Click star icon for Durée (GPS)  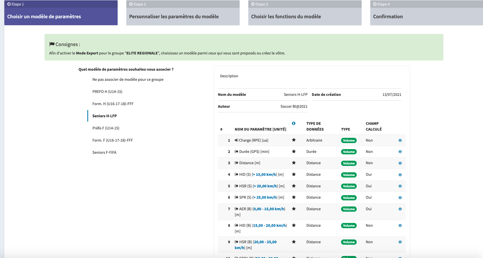pyautogui.click(x=294, y=151)
